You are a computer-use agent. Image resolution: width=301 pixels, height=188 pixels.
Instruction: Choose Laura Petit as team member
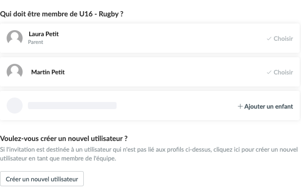[280, 39]
